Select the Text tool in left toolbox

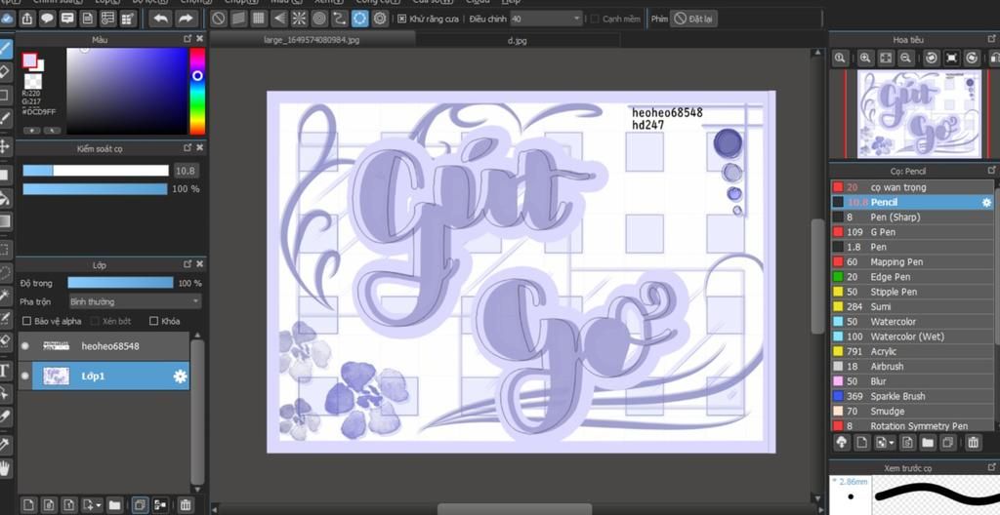click(4, 371)
